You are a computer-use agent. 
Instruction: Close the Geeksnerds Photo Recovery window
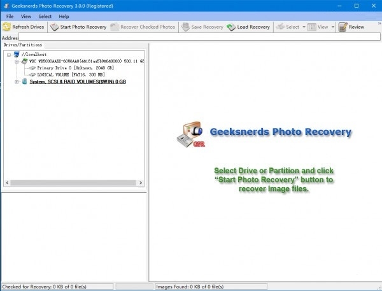(374, 6)
